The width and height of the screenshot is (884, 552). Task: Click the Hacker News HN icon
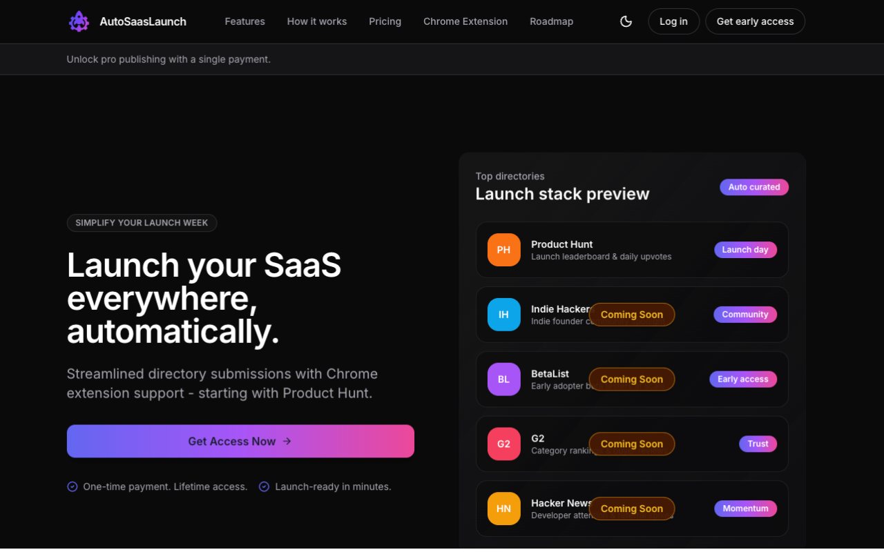point(503,509)
